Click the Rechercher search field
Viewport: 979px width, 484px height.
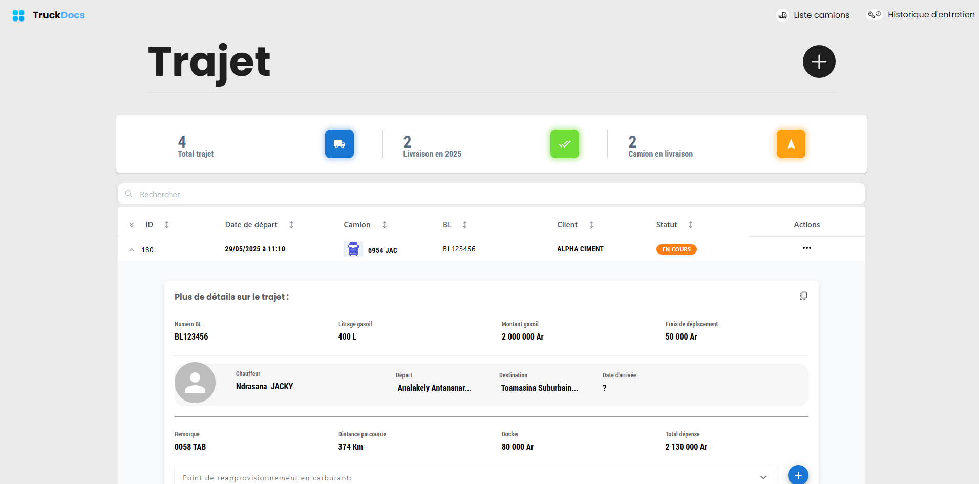tap(492, 194)
